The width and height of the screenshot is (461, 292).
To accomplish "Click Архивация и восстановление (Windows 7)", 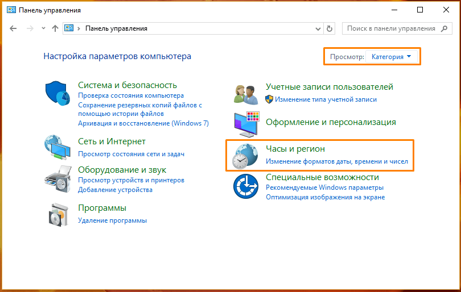I will coord(143,123).
